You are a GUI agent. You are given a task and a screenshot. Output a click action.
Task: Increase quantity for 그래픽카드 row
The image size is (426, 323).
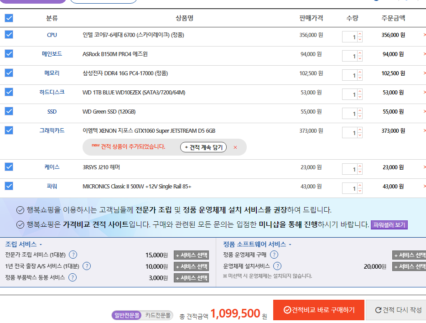(360, 130)
